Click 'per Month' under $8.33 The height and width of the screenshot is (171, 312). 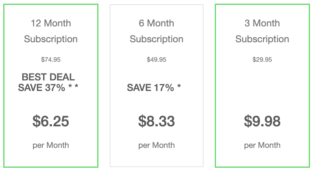[157, 145]
